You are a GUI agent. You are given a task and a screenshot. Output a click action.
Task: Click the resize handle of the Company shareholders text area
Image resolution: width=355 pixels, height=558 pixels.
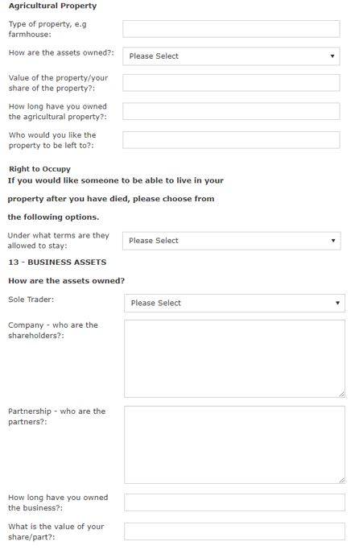click(x=342, y=395)
